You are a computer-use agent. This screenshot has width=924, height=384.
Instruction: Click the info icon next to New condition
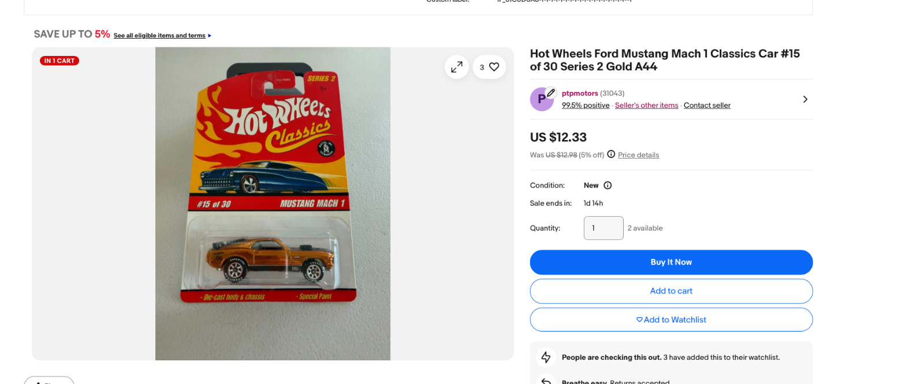click(x=608, y=185)
